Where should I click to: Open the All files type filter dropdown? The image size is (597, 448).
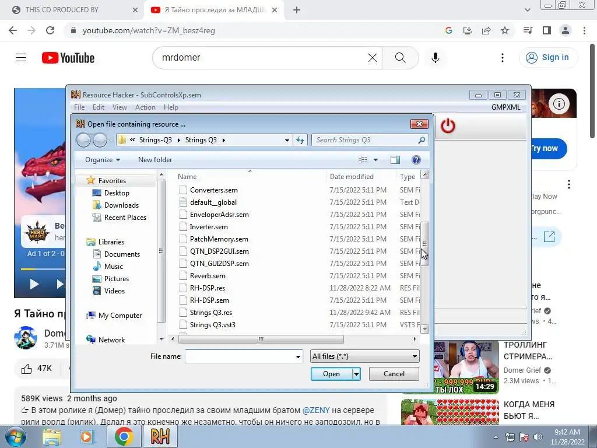coord(415,356)
